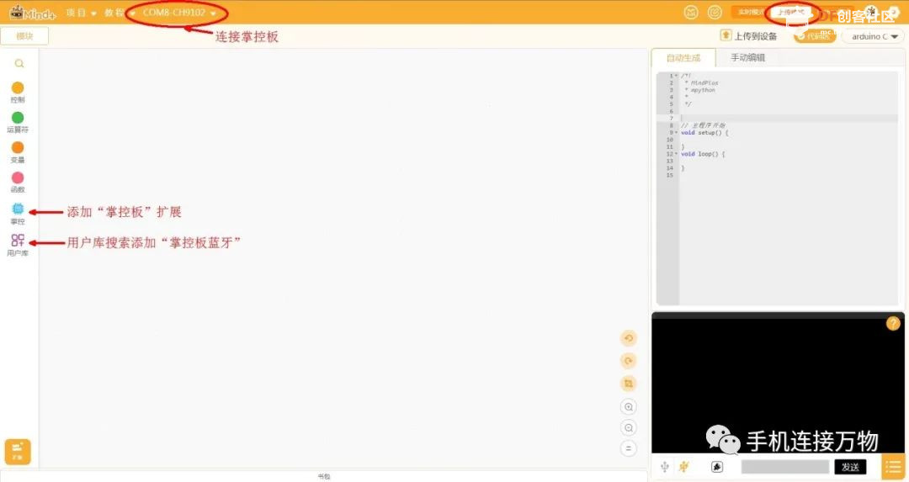Click the second round feedback icon in top bar
909x482 pixels.
[715, 12]
